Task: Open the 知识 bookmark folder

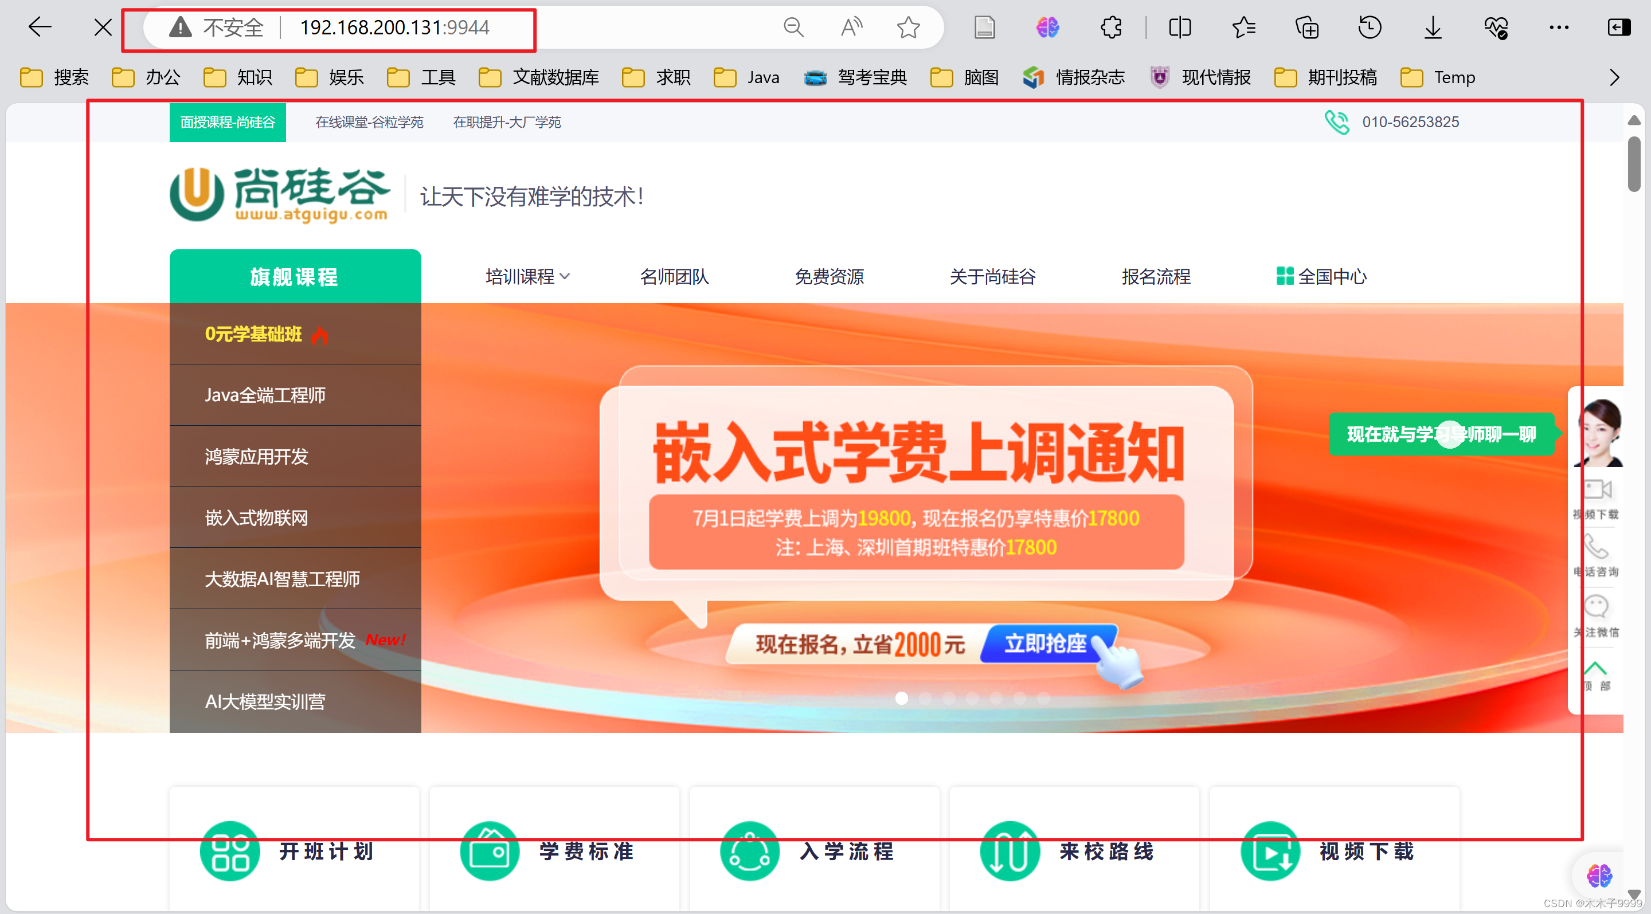Action: pyautogui.click(x=238, y=77)
